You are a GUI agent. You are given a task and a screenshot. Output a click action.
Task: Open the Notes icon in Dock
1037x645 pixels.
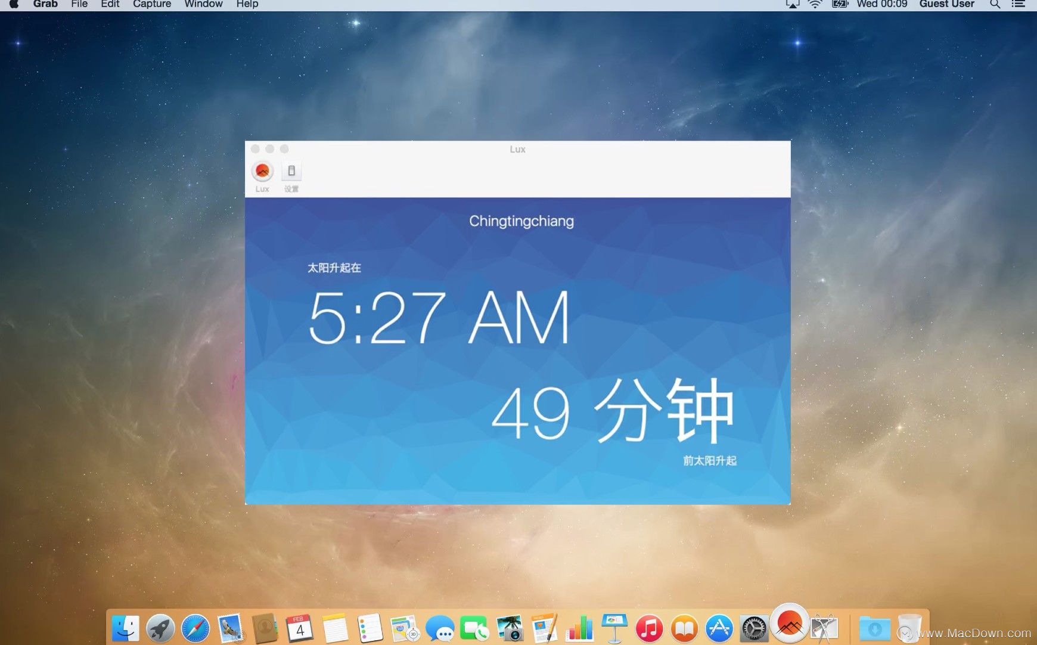tap(335, 628)
